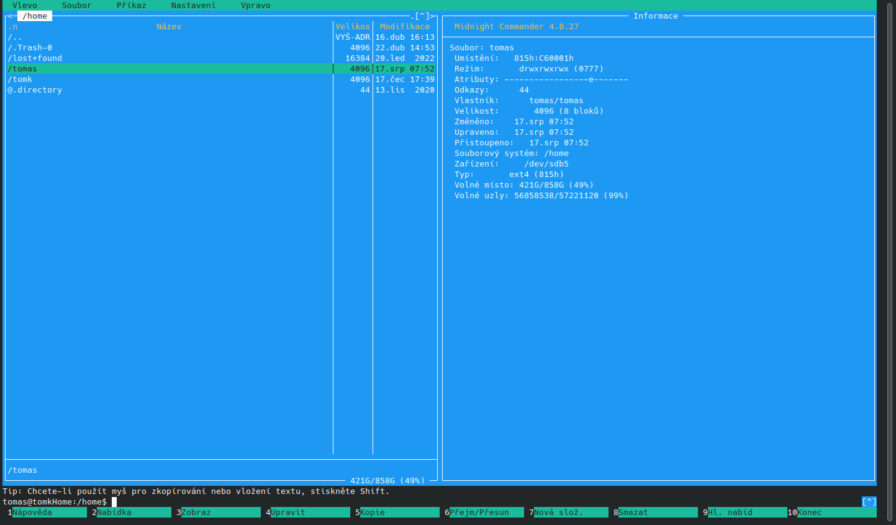Click the mini-status /tomas line

(22, 470)
